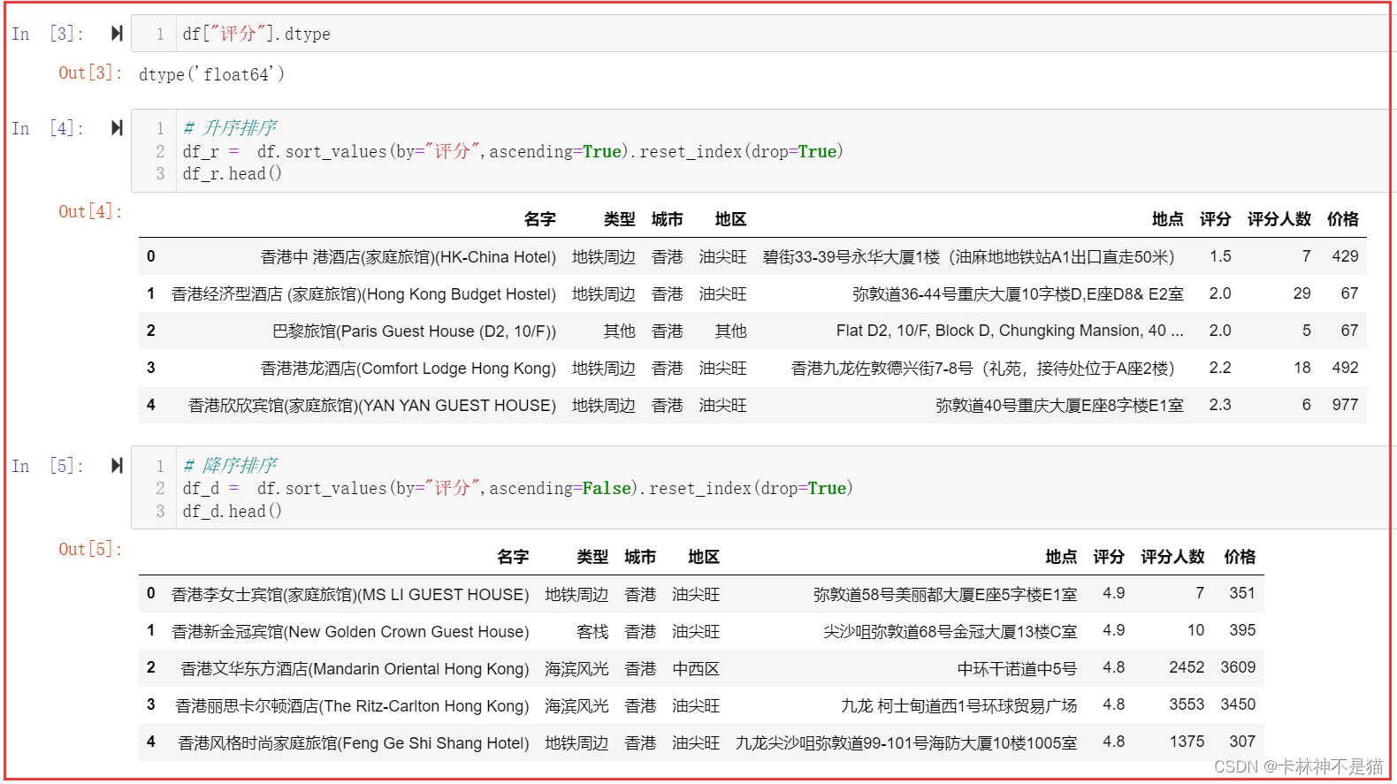Click the 977 price cell
This screenshot has height=784, width=1397.
pos(1345,405)
